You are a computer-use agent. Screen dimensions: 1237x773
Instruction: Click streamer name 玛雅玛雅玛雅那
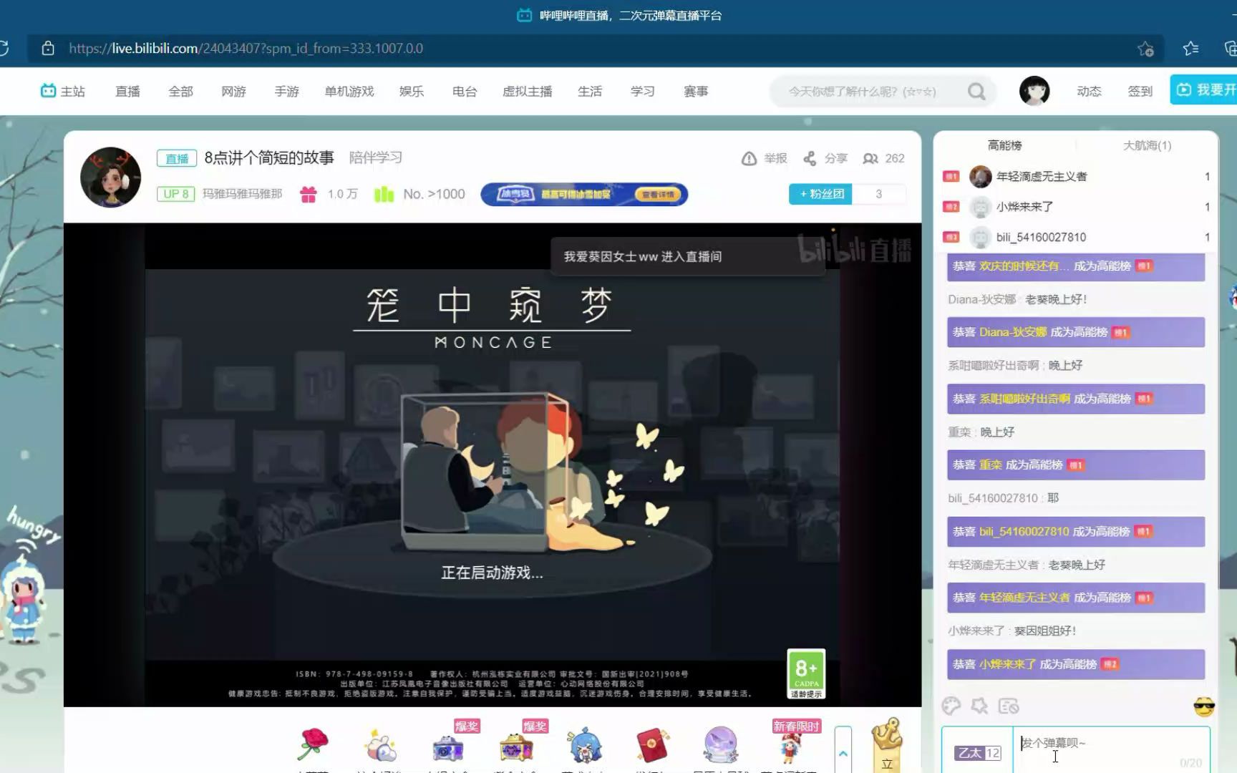coord(243,194)
